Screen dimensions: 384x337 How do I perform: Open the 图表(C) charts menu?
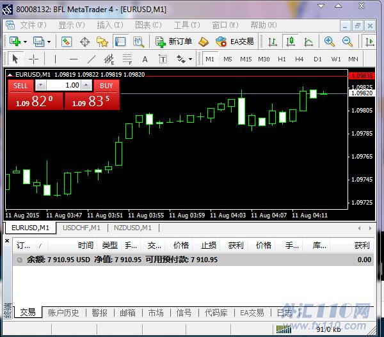[x=148, y=25]
